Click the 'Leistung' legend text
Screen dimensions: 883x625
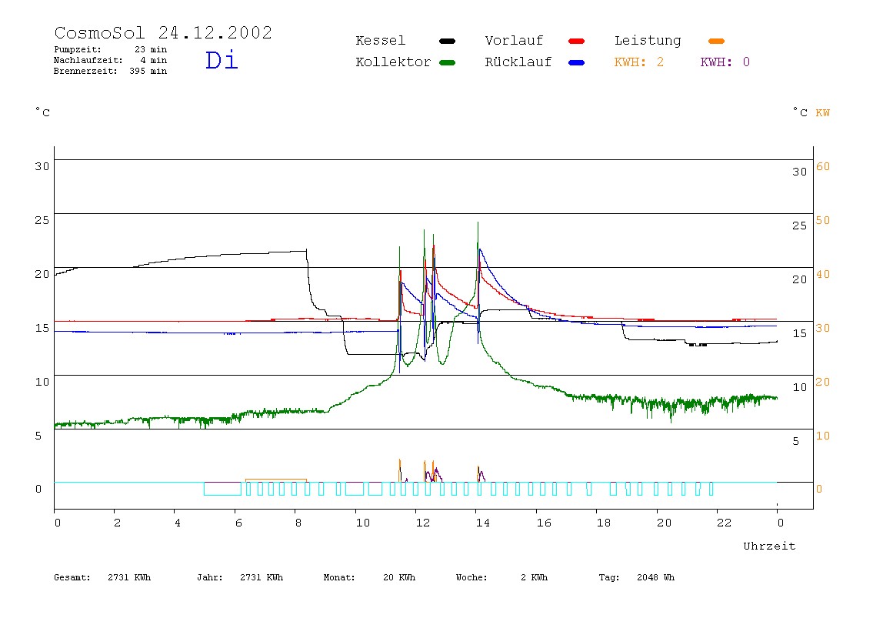point(648,41)
